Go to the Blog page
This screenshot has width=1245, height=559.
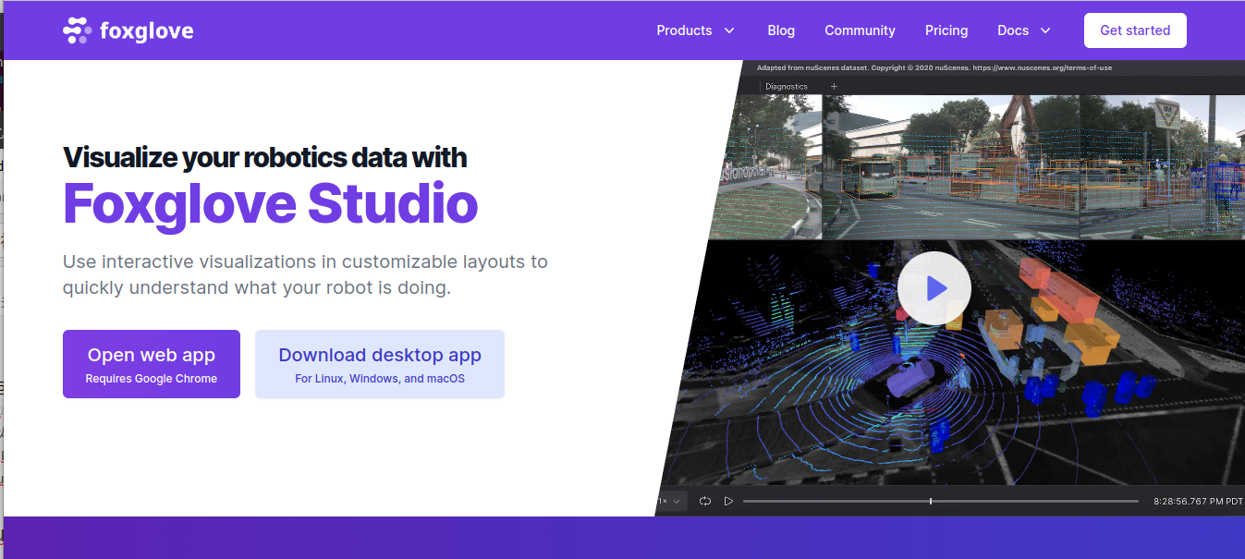pos(781,30)
